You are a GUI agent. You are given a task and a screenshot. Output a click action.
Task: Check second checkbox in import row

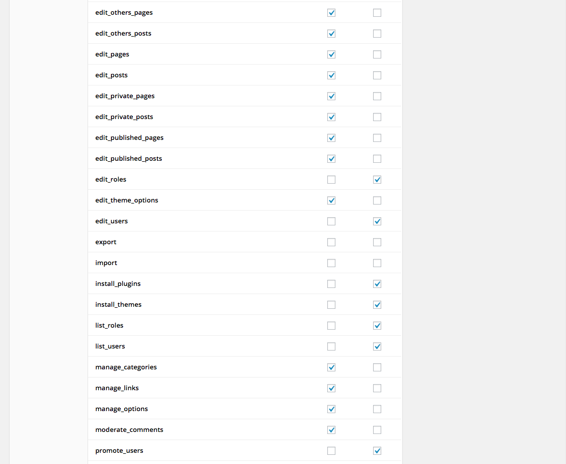pos(377,263)
